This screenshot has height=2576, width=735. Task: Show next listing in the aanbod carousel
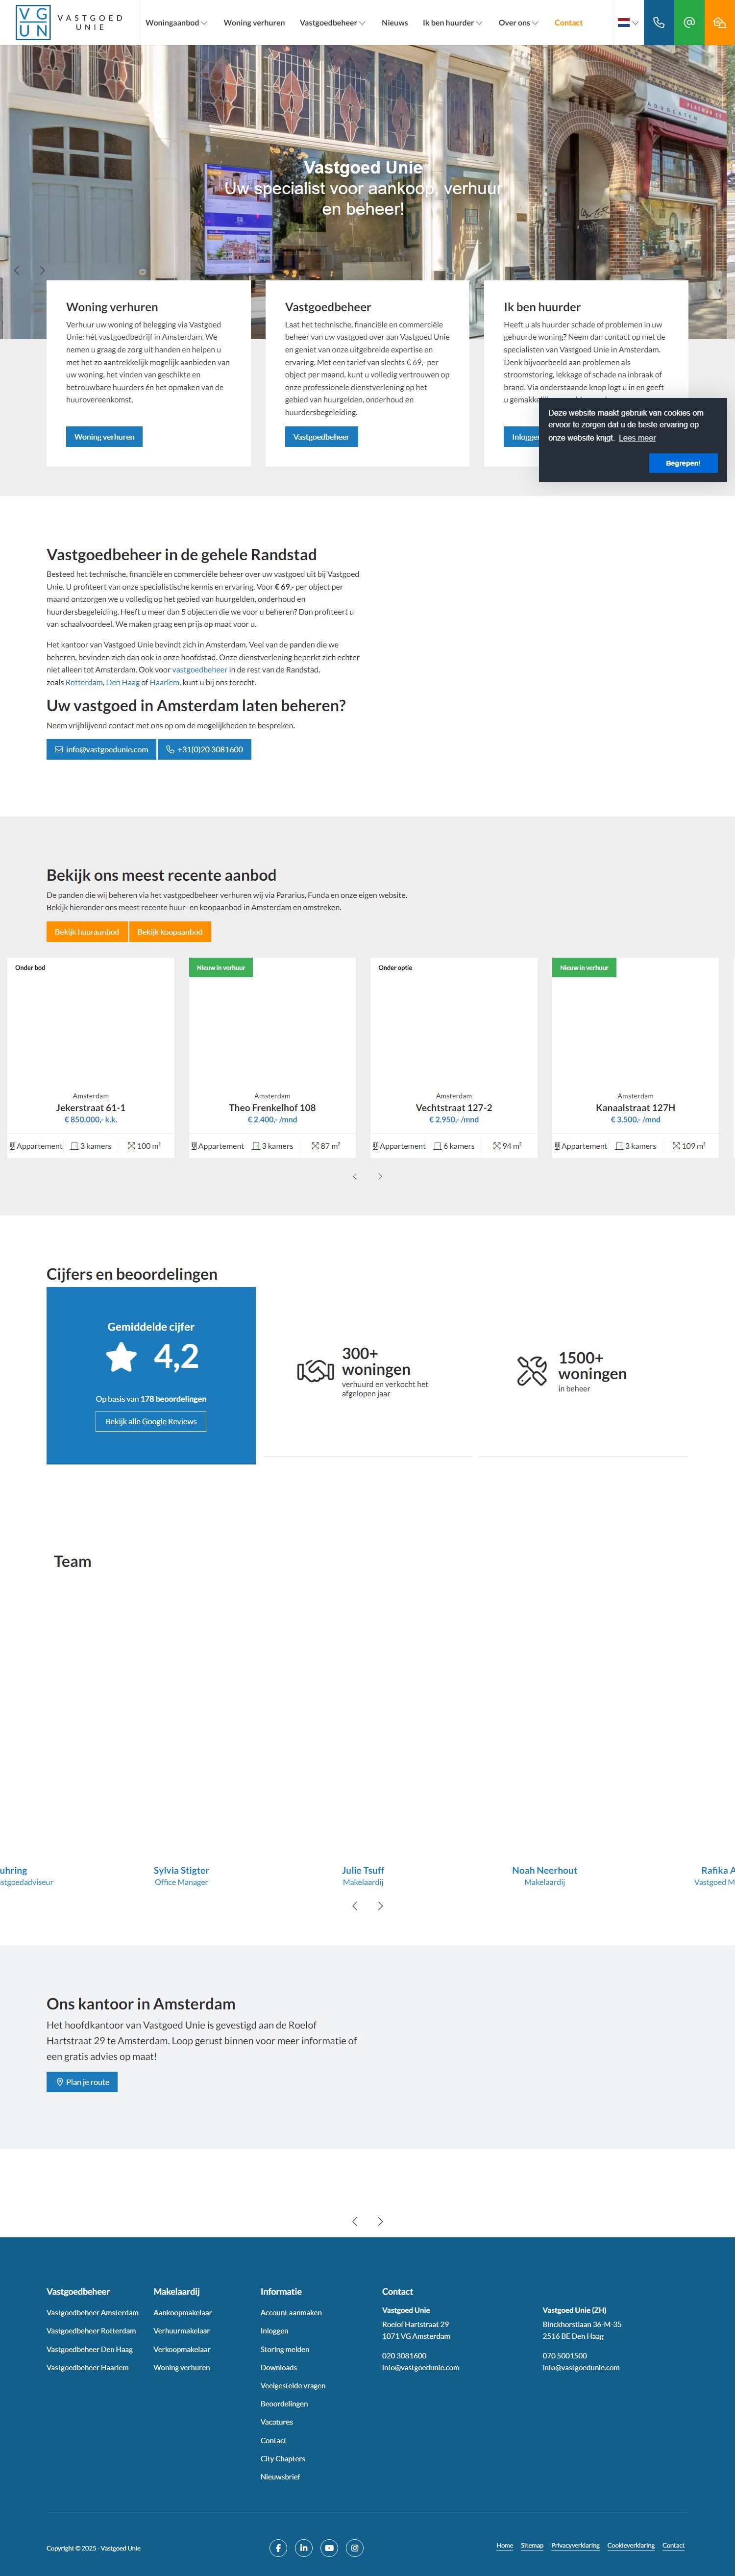pos(380,1176)
